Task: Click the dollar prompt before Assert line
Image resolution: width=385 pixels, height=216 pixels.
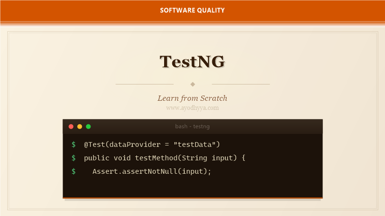Action: 74,171
